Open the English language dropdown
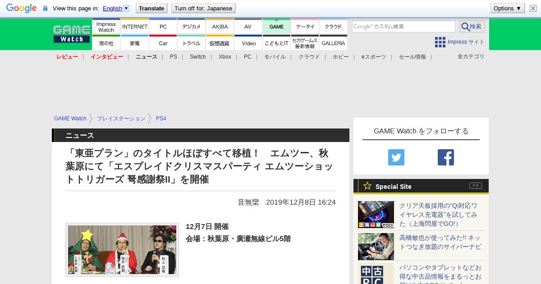Screen dimensions: 541x284 pos(116,8)
